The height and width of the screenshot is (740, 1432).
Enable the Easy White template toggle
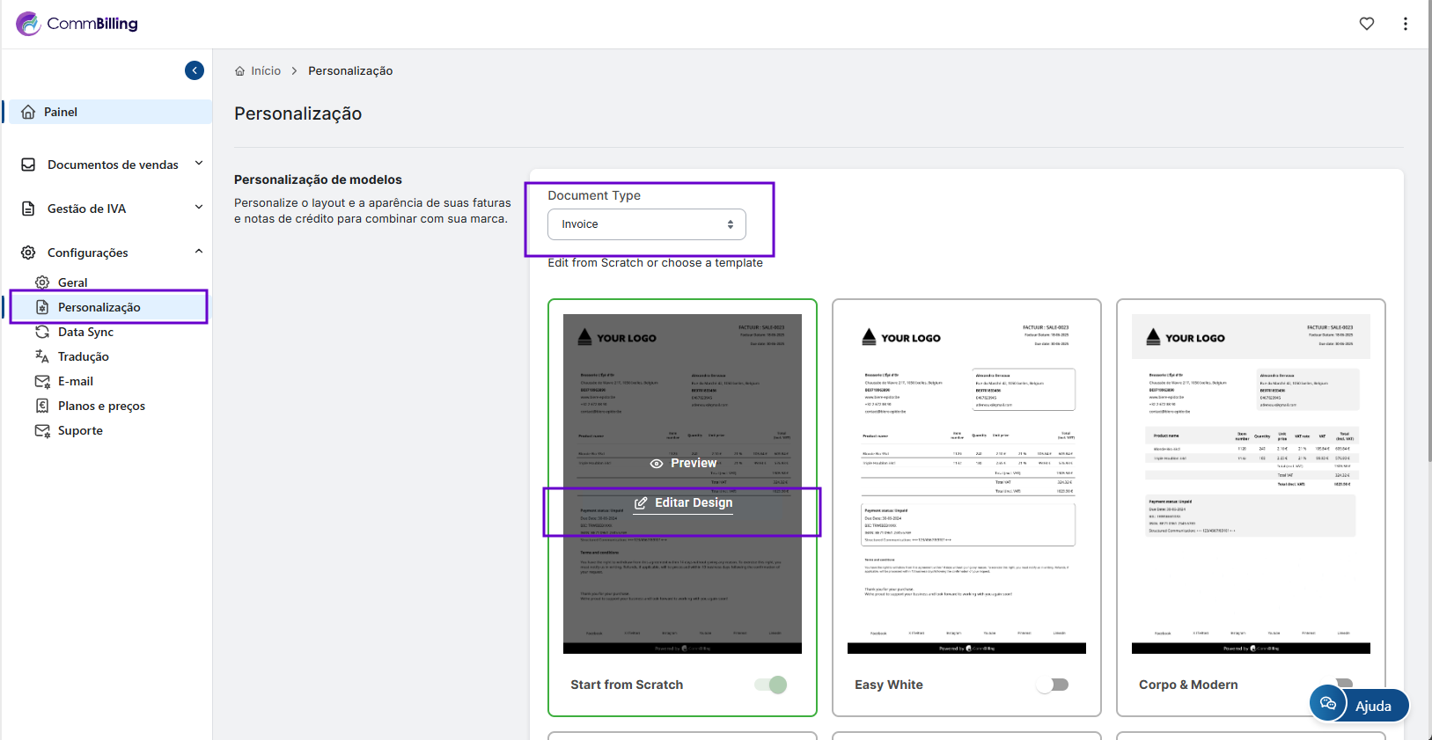pyautogui.click(x=1054, y=685)
